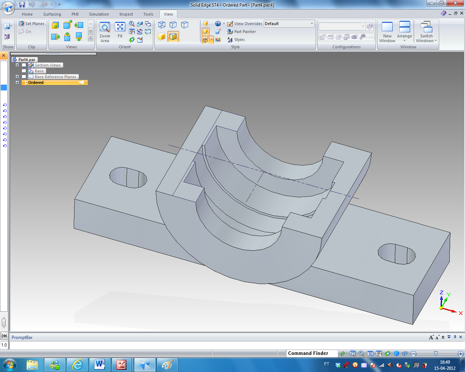Enable the Base Reference Planes checkbox
This screenshot has width=465, height=372.
coord(24,77)
